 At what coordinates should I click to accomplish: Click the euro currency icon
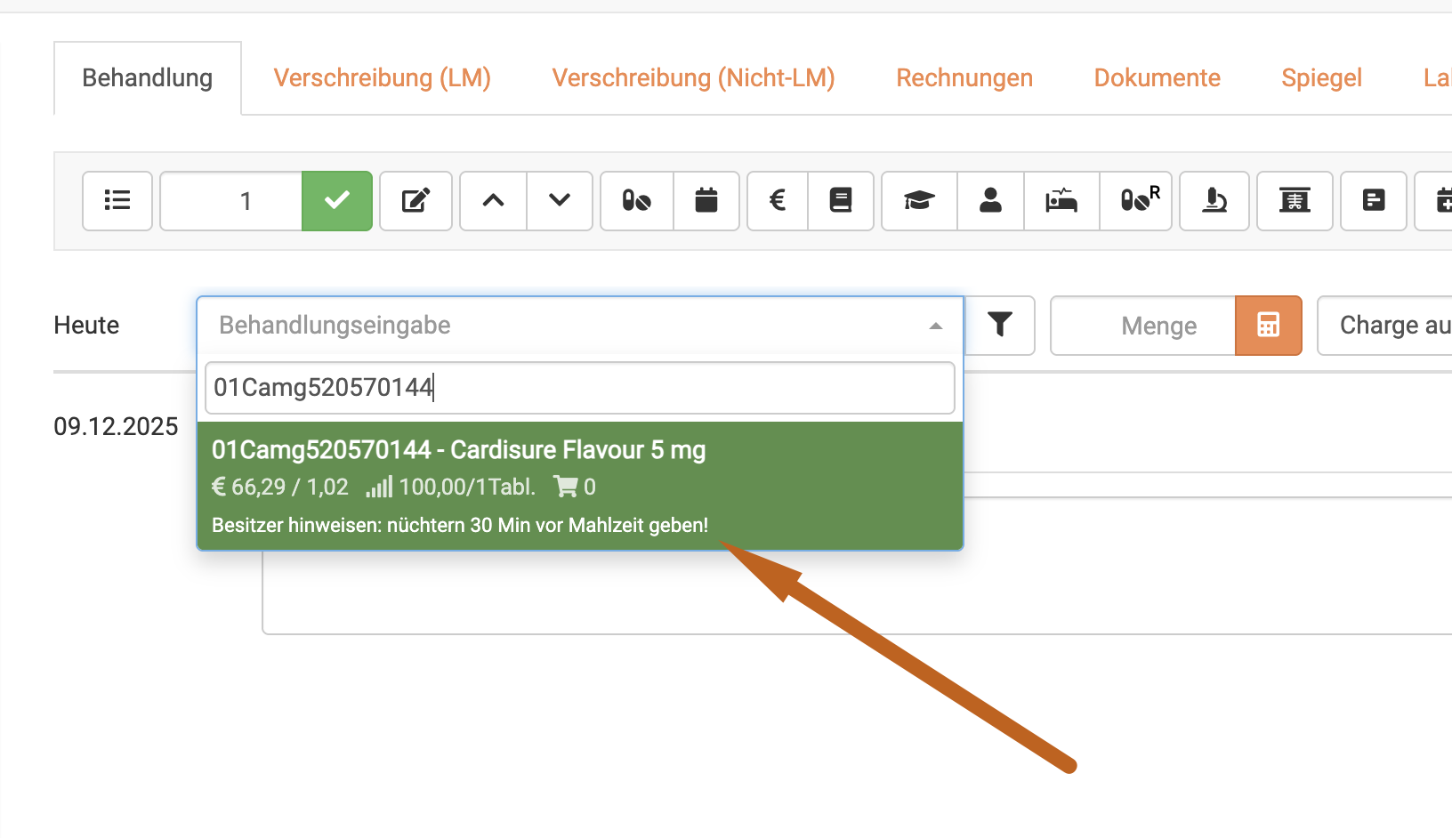(x=778, y=201)
